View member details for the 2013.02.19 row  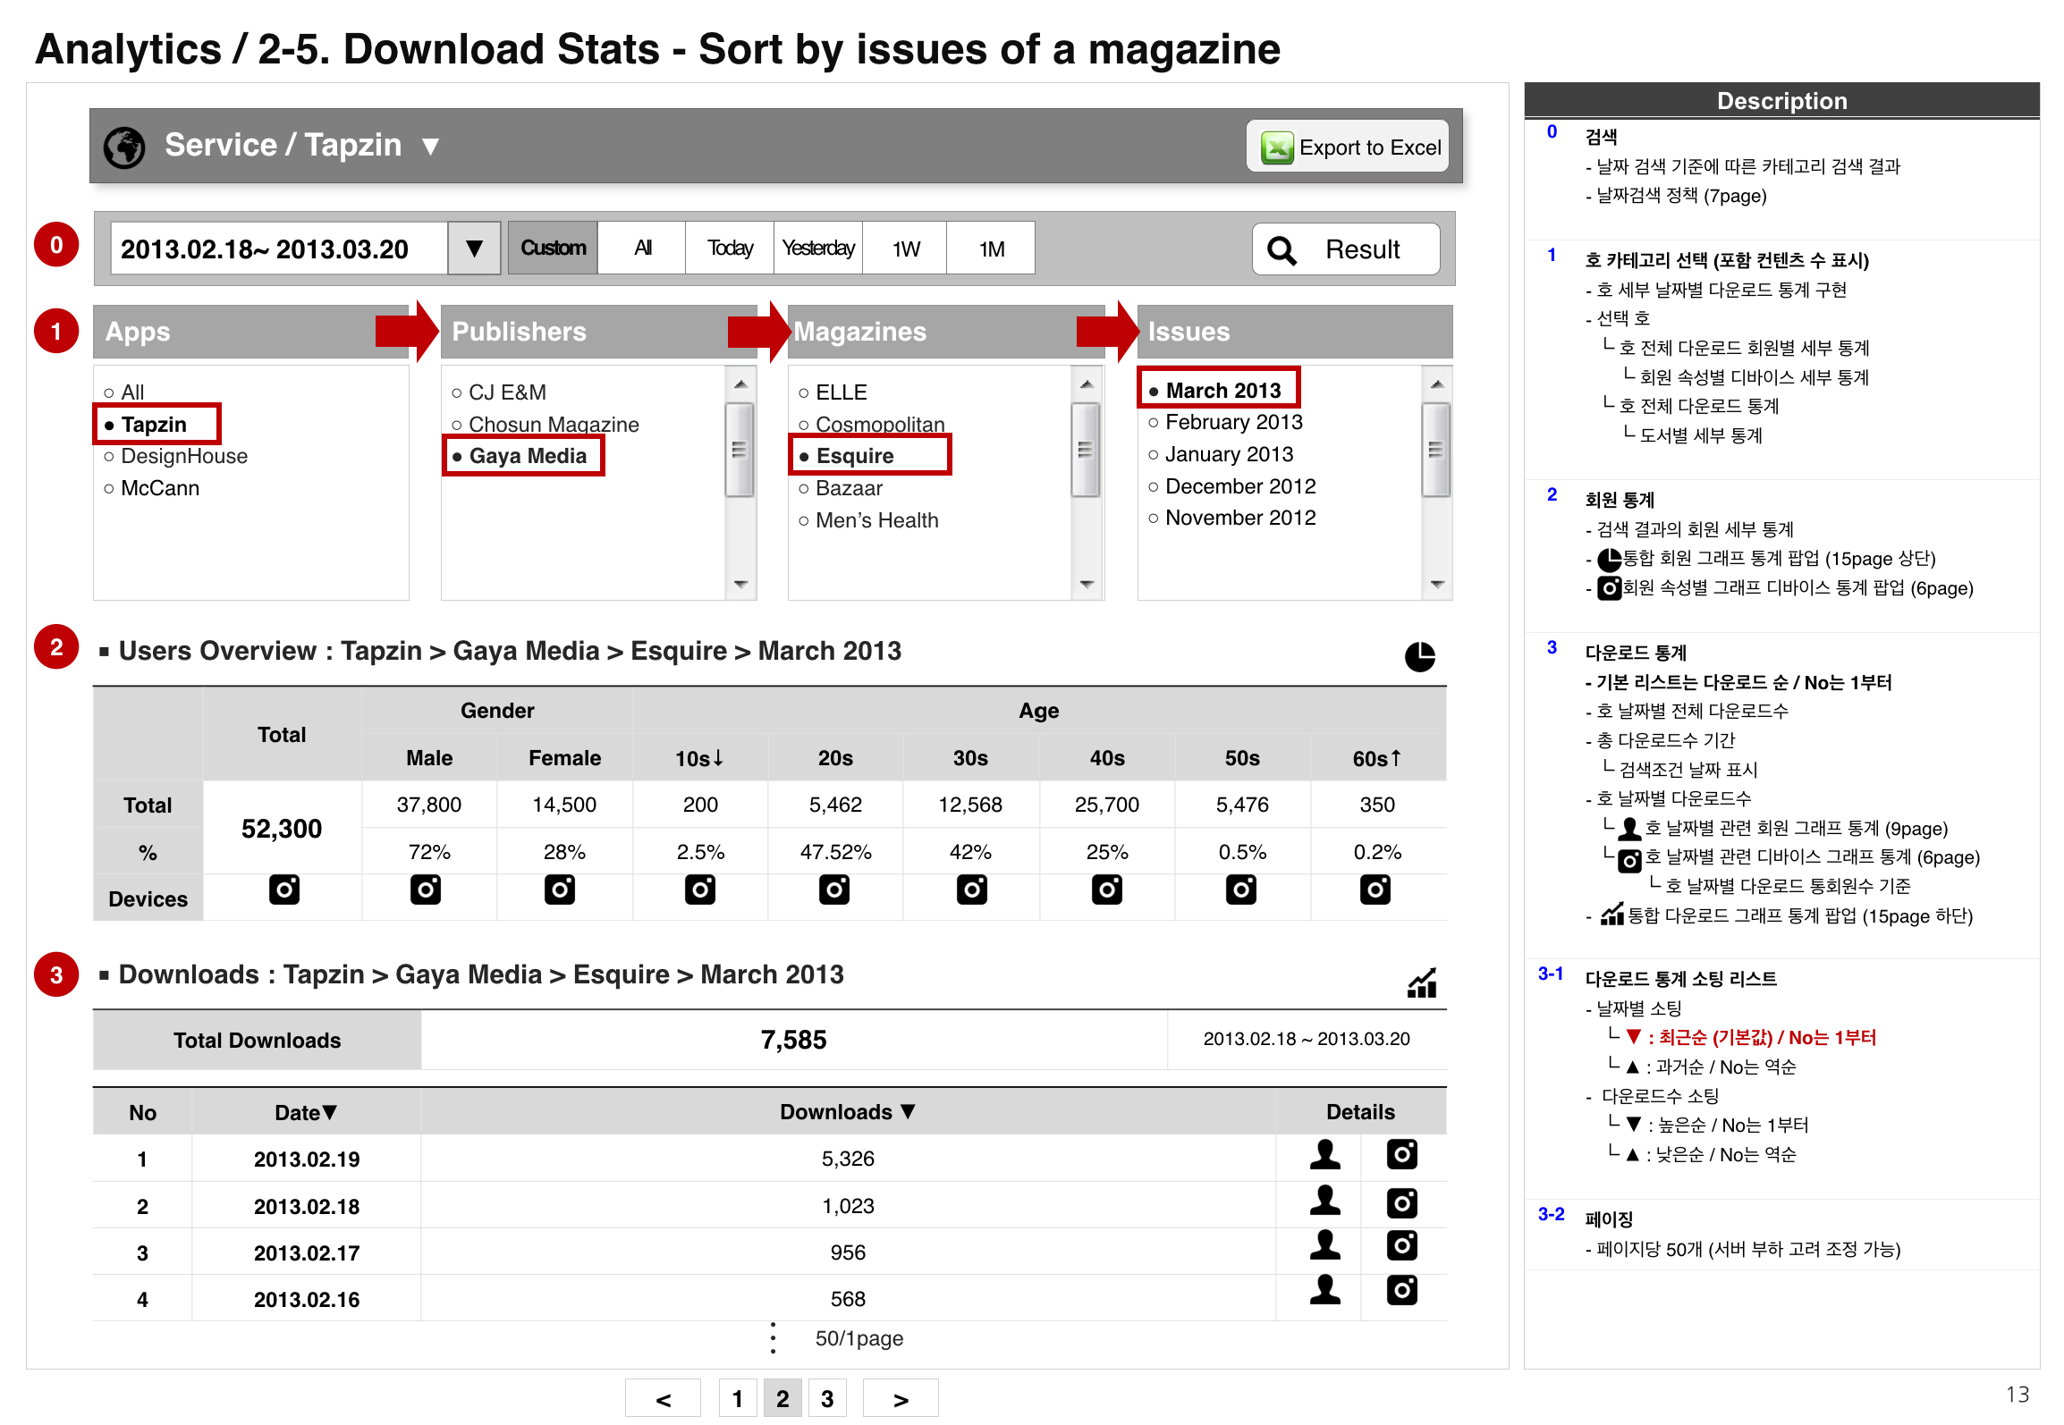[1325, 1154]
